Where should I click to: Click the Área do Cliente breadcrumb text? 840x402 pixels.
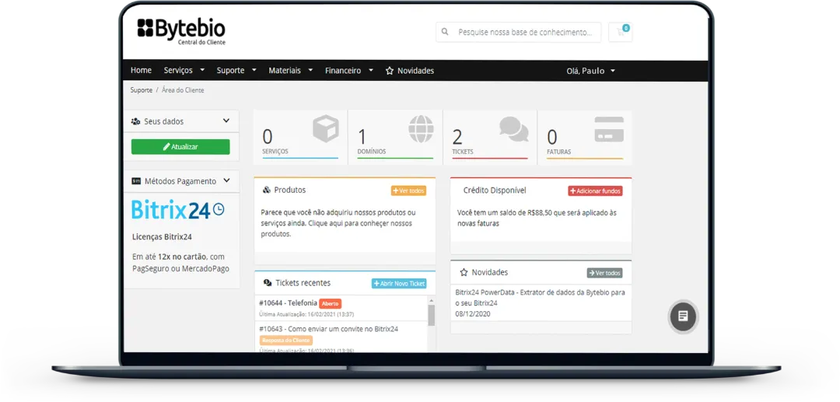[x=183, y=90]
